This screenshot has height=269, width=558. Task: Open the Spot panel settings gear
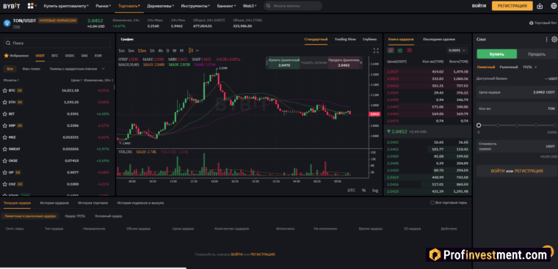click(x=554, y=40)
